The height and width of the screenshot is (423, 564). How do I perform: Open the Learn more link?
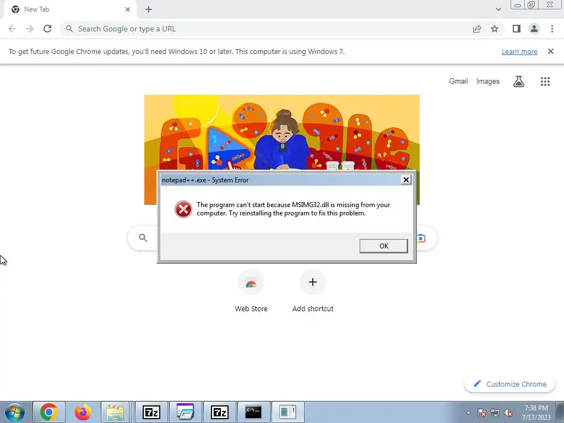519,51
